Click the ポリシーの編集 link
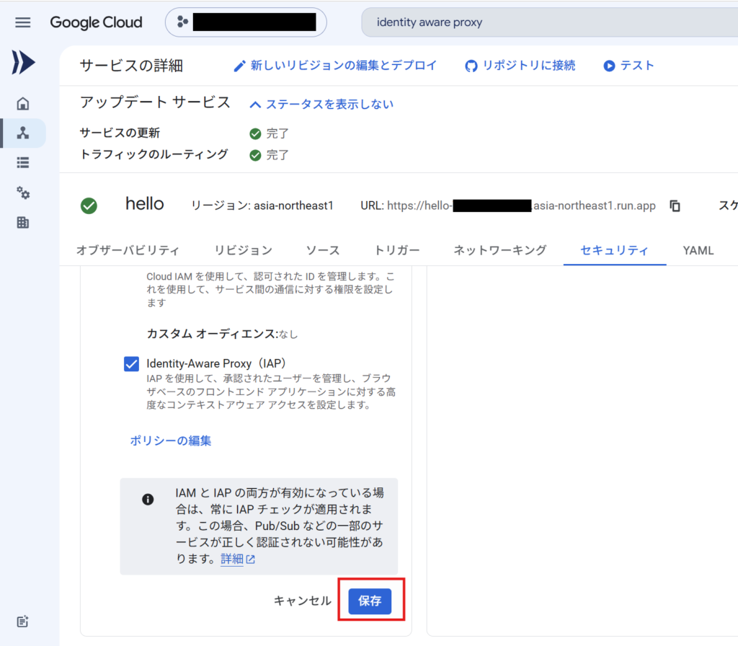The width and height of the screenshot is (738, 646). click(x=170, y=441)
